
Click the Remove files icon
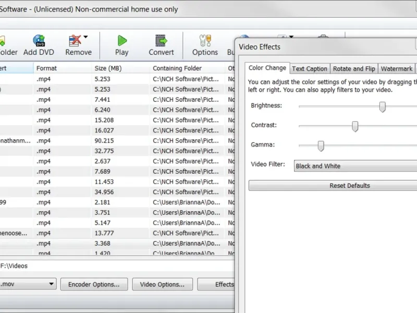coord(75,41)
